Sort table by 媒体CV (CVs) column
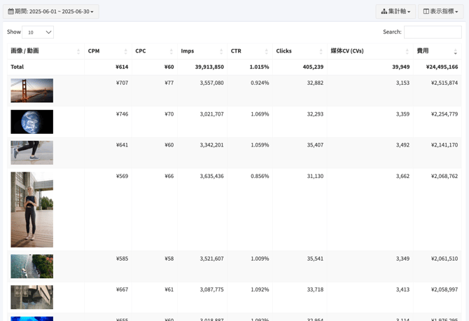This screenshot has height=321, width=469. pos(370,51)
